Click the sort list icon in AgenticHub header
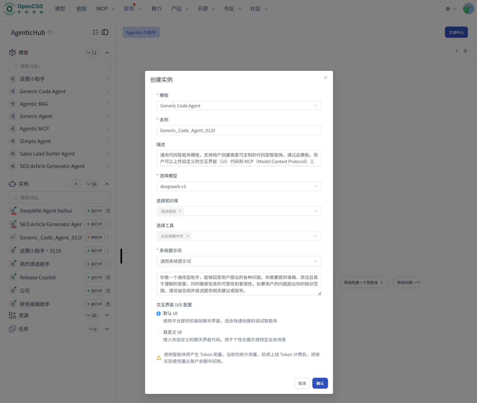The height and width of the screenshot is (403, 477). tap(96, 32)
